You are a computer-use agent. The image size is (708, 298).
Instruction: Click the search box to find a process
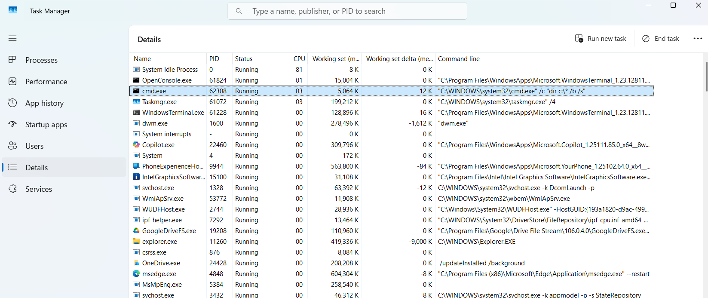tap(347, 11)
